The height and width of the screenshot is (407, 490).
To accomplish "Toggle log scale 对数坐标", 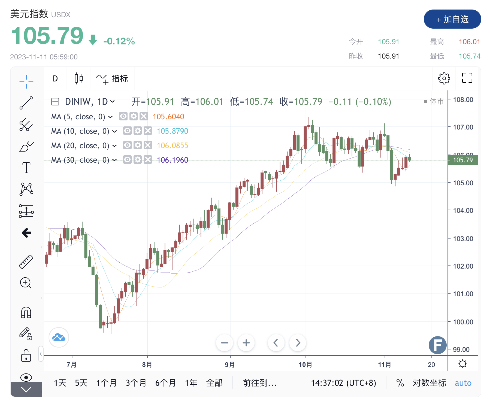I will point(429,383).
